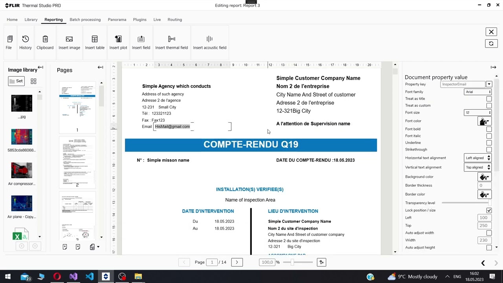Image resolution: width=503 pixels, height=283 pixels.
Task: Open Border color picker
Action: (484, 195)
